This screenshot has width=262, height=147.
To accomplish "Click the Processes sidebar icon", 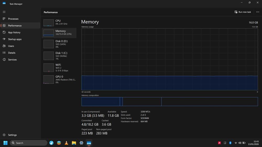I will tap(4, 19).
